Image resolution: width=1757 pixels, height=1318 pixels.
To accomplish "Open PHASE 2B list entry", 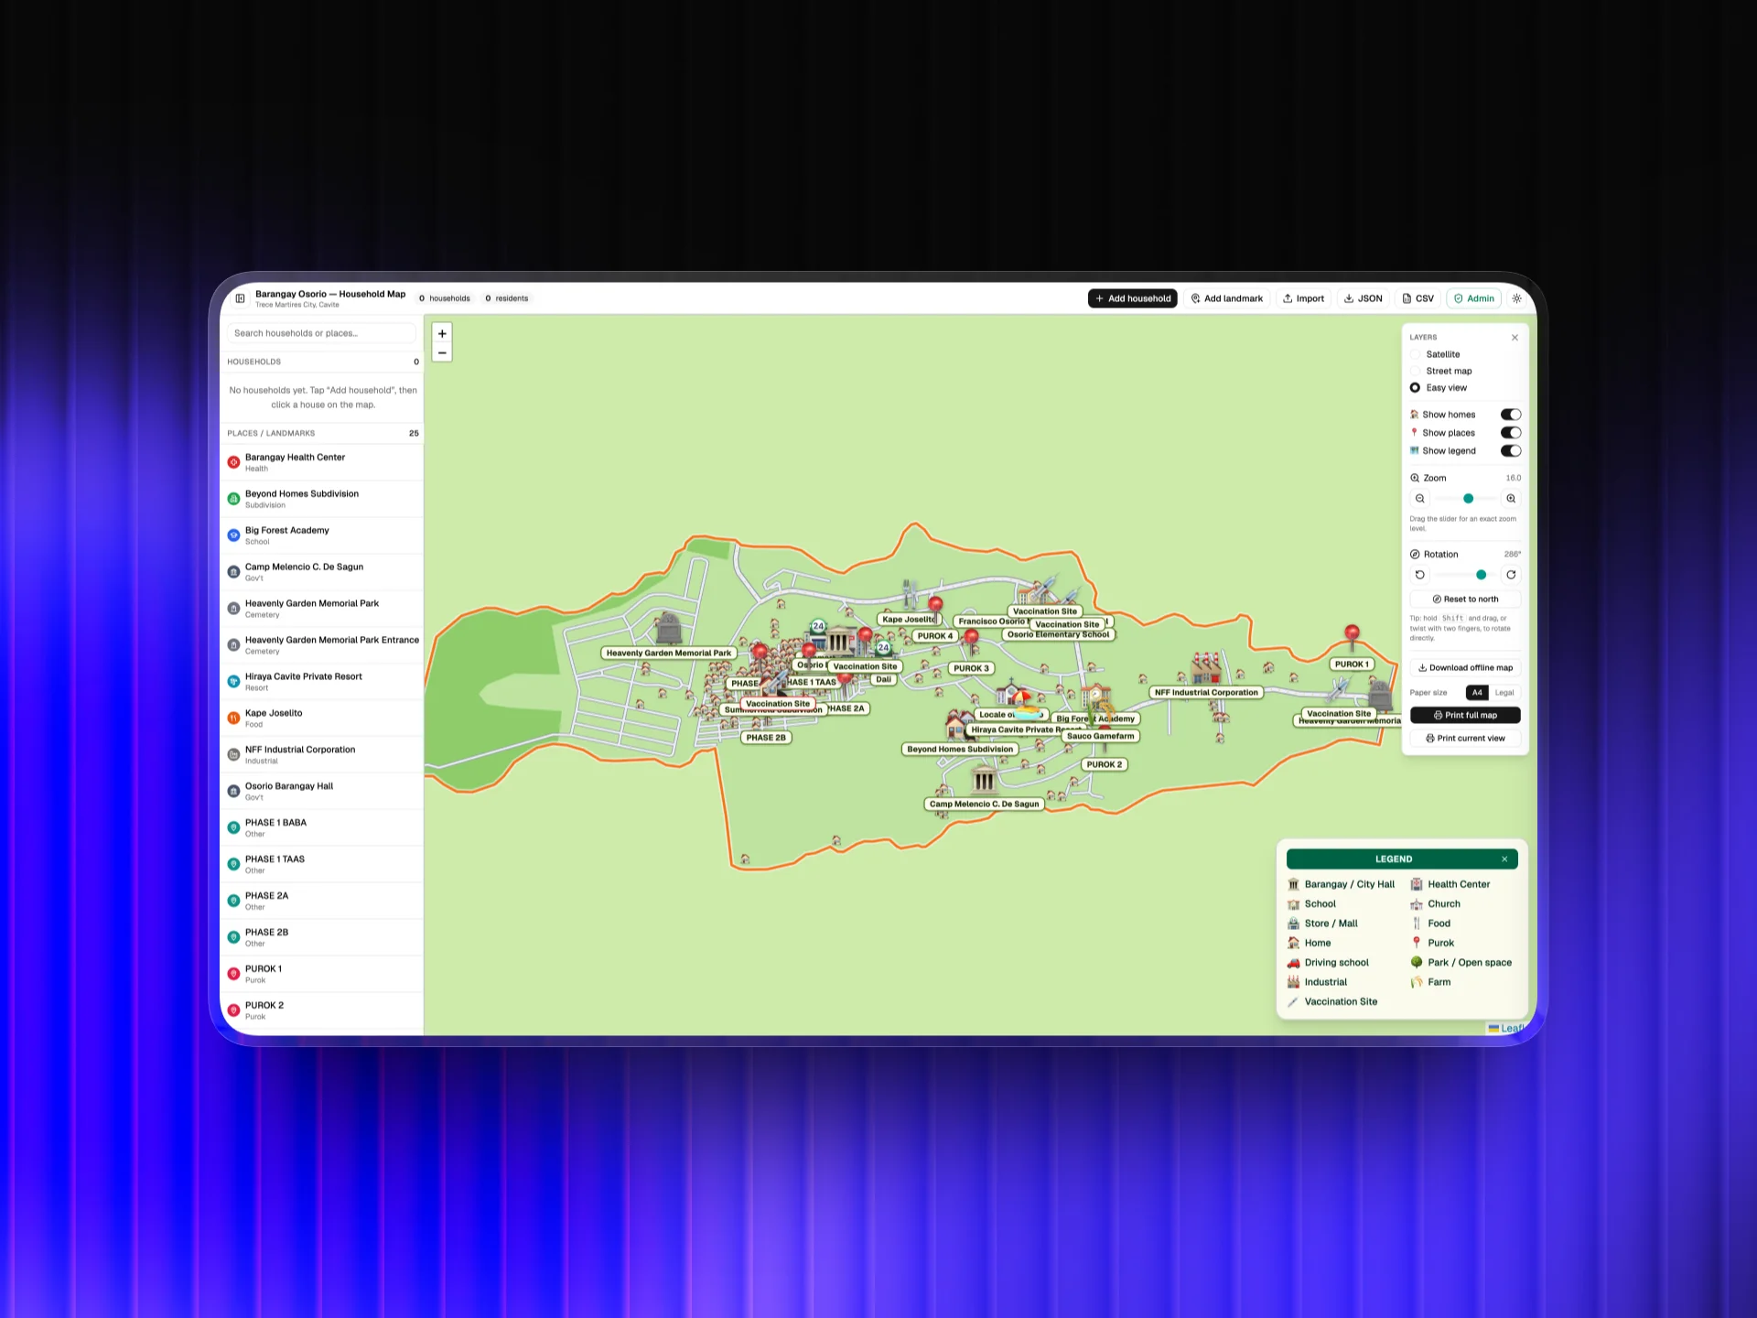I will pyautogui.click(x=321, y=938).
